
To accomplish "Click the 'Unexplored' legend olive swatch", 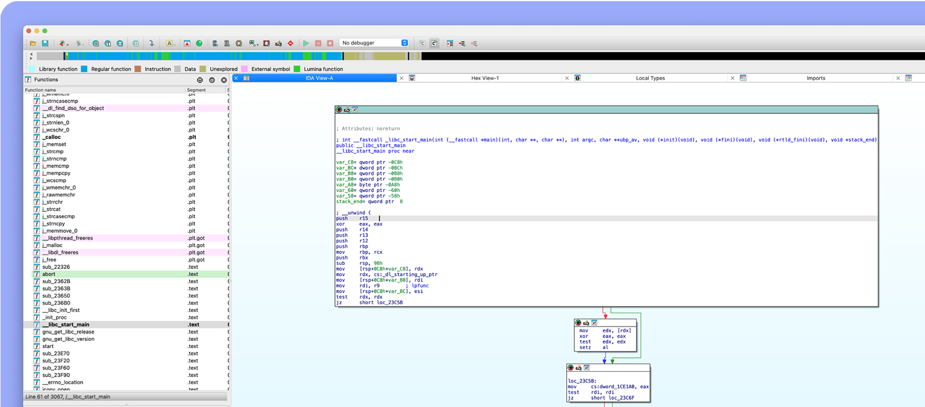I will pos(203,69).
